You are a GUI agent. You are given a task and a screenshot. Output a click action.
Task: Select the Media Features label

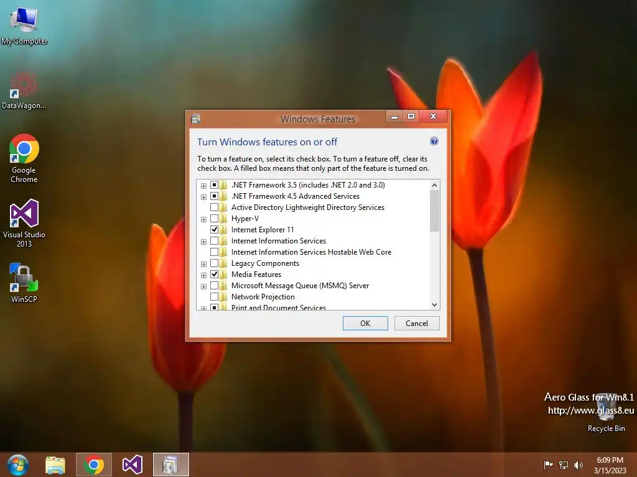[256, 275]
